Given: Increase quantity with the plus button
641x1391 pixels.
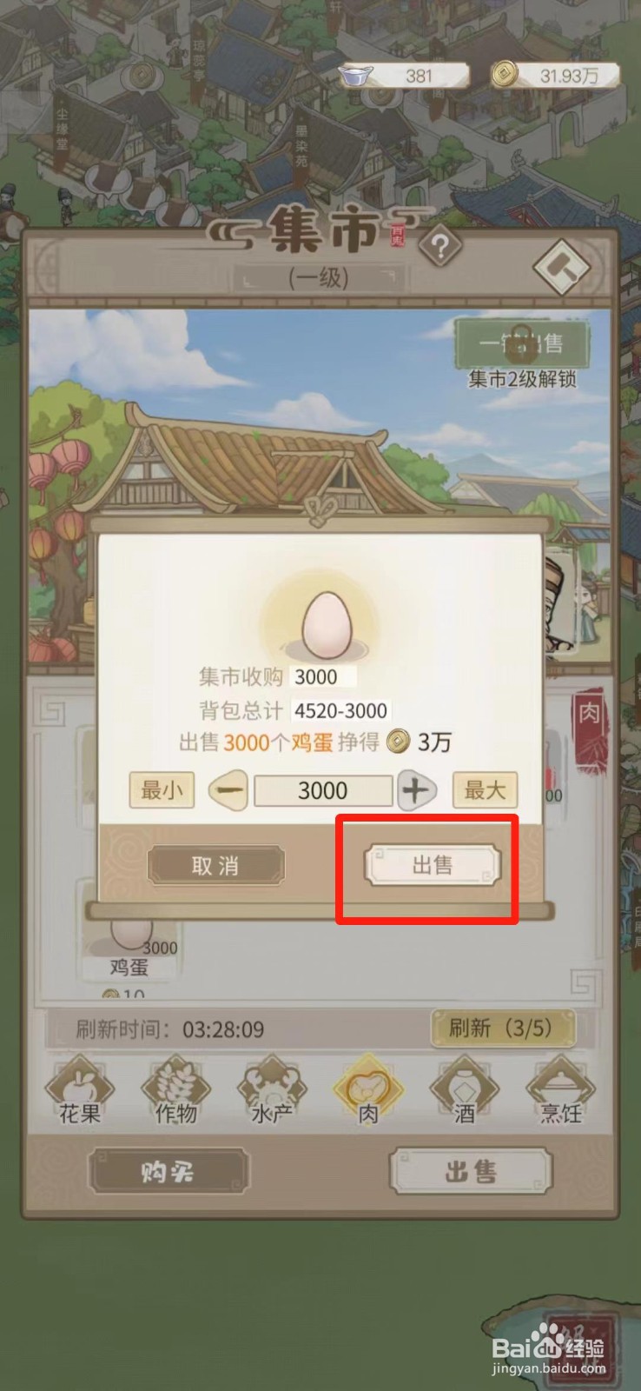Looking at the screenshot, I should (x=416, y=790).
